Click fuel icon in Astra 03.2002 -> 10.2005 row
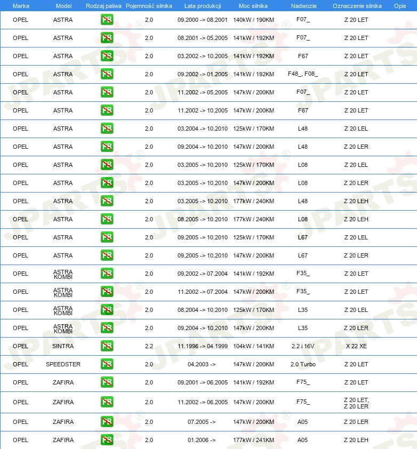This screenshot has width=417, height=449. [107, 56]
